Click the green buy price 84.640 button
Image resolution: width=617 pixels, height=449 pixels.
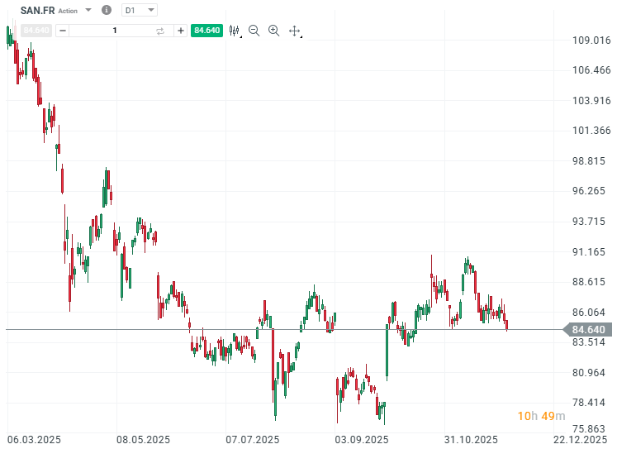206,31
